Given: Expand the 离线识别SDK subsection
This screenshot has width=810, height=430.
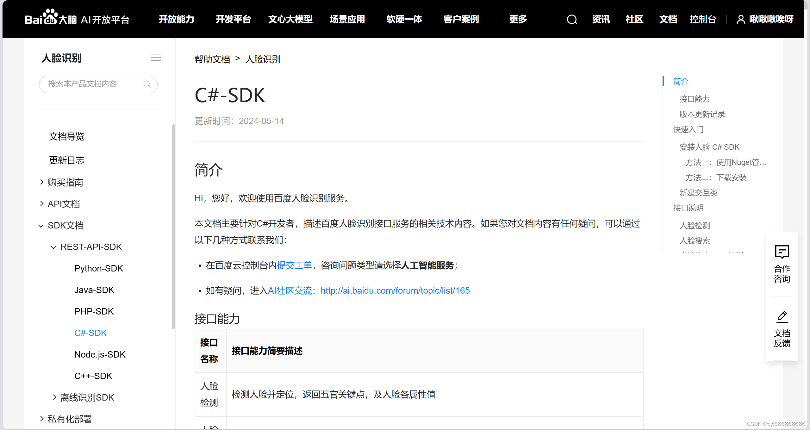Looking at the screenshot, I should click(54, 397).
